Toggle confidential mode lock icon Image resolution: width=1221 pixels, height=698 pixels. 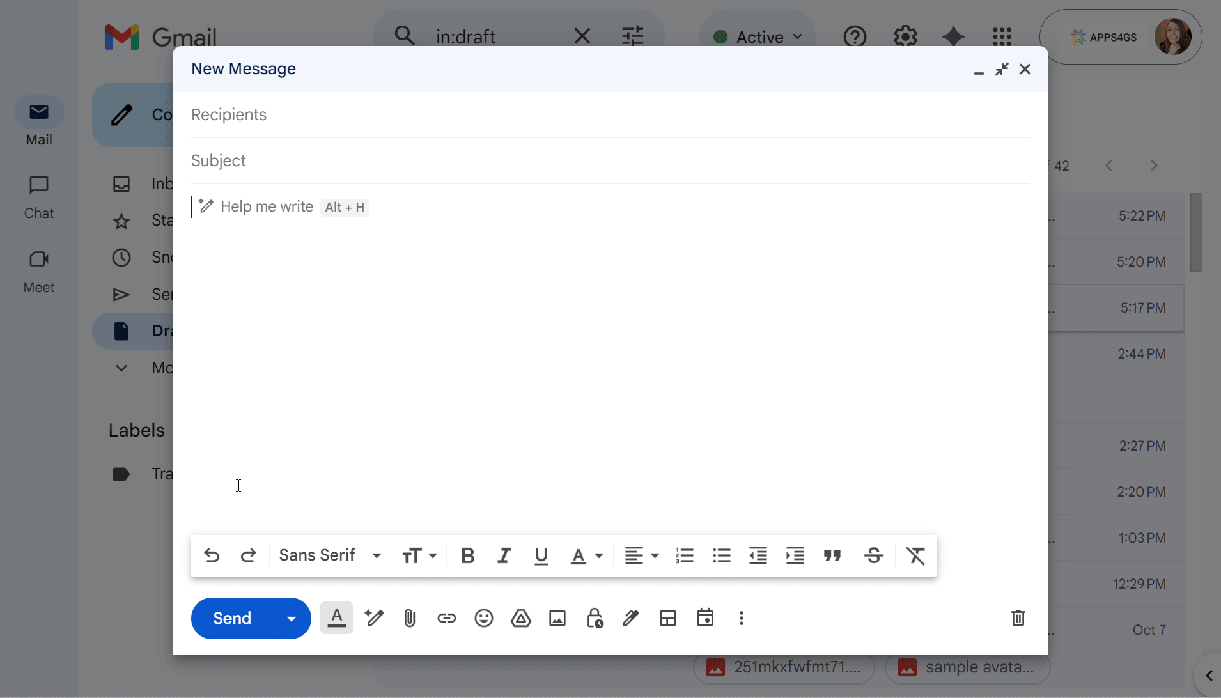[595, 618]
